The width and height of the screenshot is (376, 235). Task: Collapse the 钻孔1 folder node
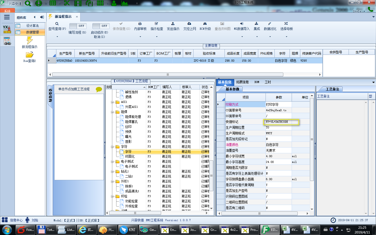[x=112, y=172]
